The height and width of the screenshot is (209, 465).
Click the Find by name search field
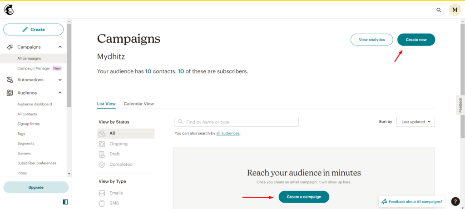point(237,122)
